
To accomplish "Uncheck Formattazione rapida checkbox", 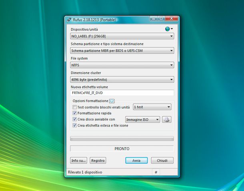I will (x=74, y=113).
